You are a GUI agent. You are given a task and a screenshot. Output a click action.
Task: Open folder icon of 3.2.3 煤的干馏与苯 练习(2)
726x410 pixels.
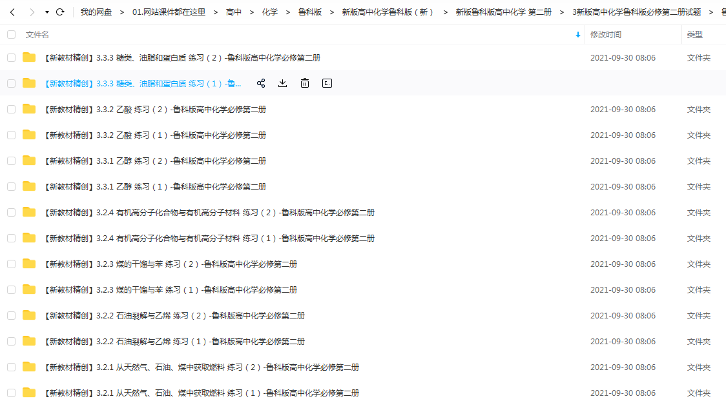point(29,264)
